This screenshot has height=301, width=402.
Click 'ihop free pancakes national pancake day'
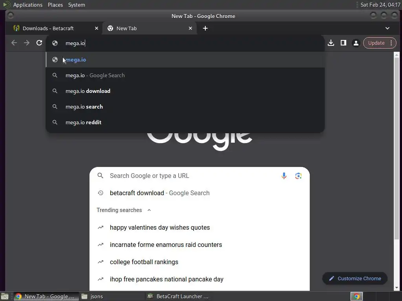pos(199,279)
